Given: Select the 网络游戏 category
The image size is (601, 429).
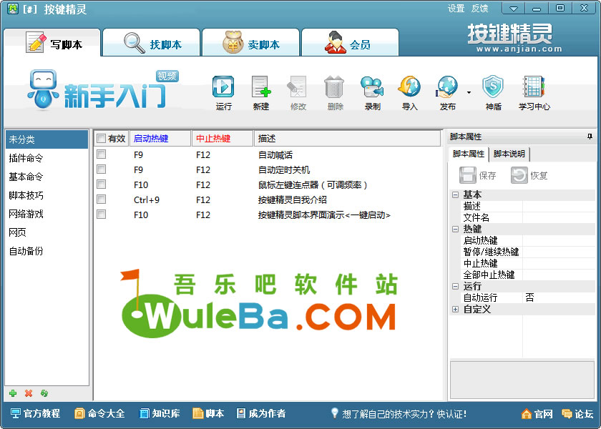Looking at the screenshot, I should (x=47, y=214).
